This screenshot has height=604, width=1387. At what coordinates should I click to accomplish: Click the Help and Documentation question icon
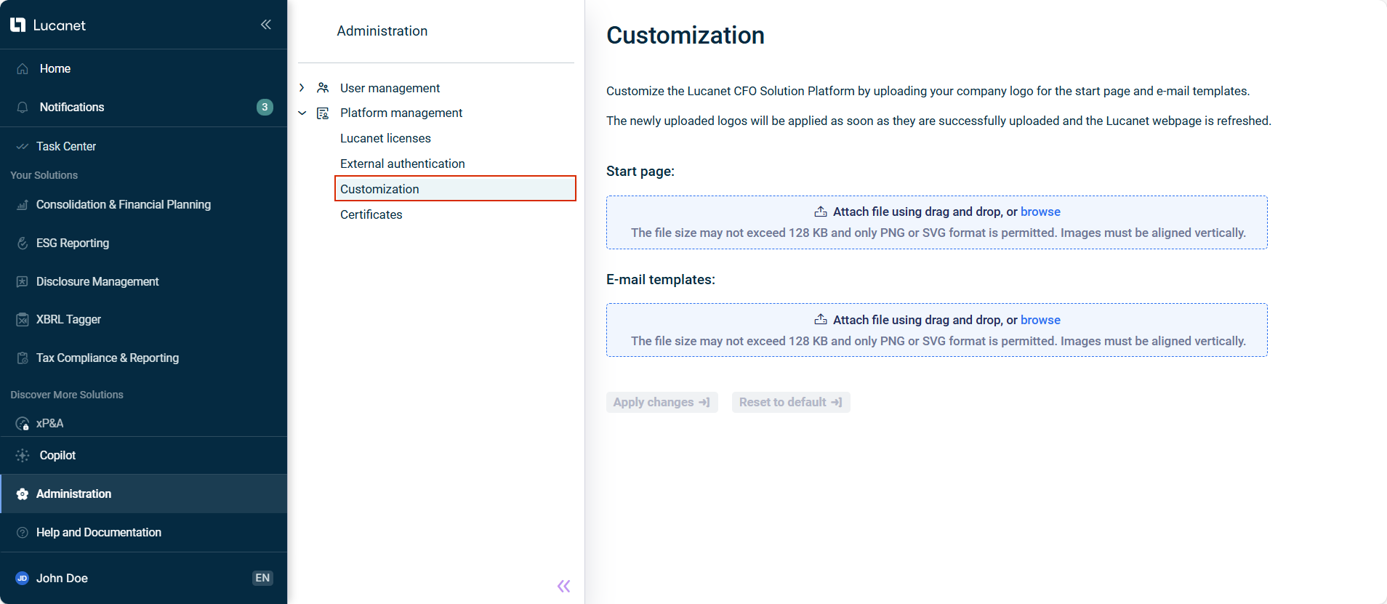[x=23, y=532]
